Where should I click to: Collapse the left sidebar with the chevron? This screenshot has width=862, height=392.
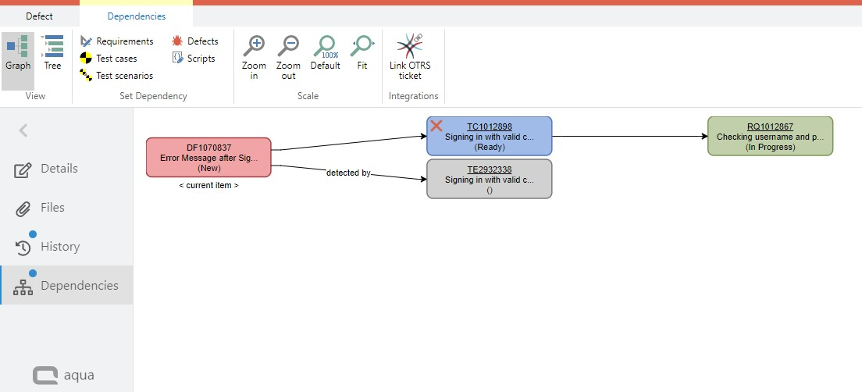tap(23, 130)
